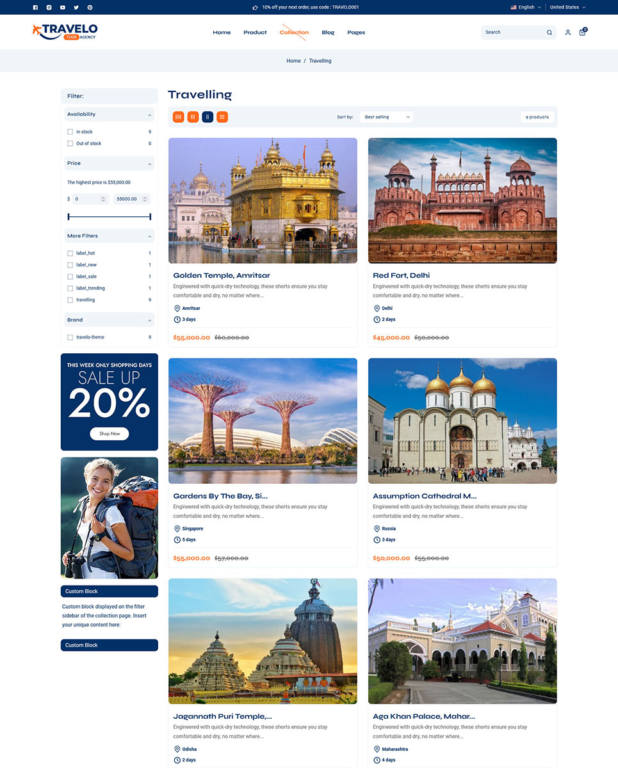The height and width of the screenshot is (768, 618).
Task: Tick the travelo-theme brand checkbox
Action: 70,337
